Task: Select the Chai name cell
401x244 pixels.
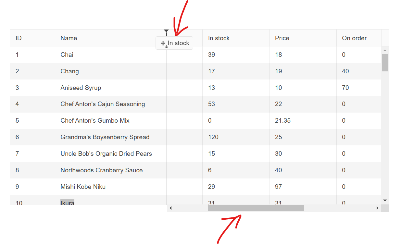Action: click(67, 55)
